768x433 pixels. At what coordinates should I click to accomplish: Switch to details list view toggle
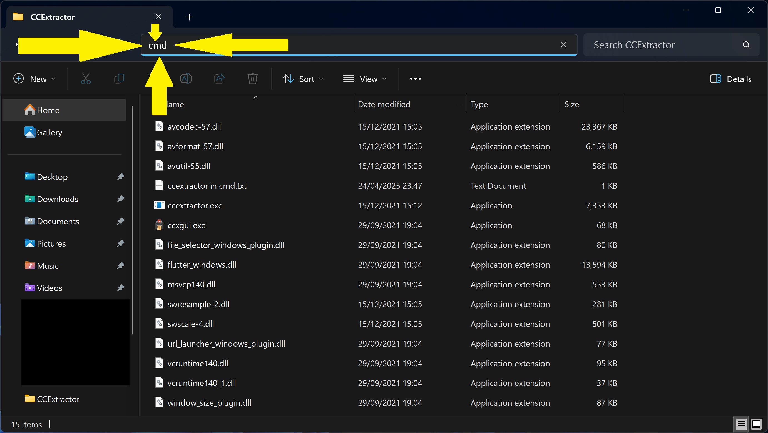[741, 424]
